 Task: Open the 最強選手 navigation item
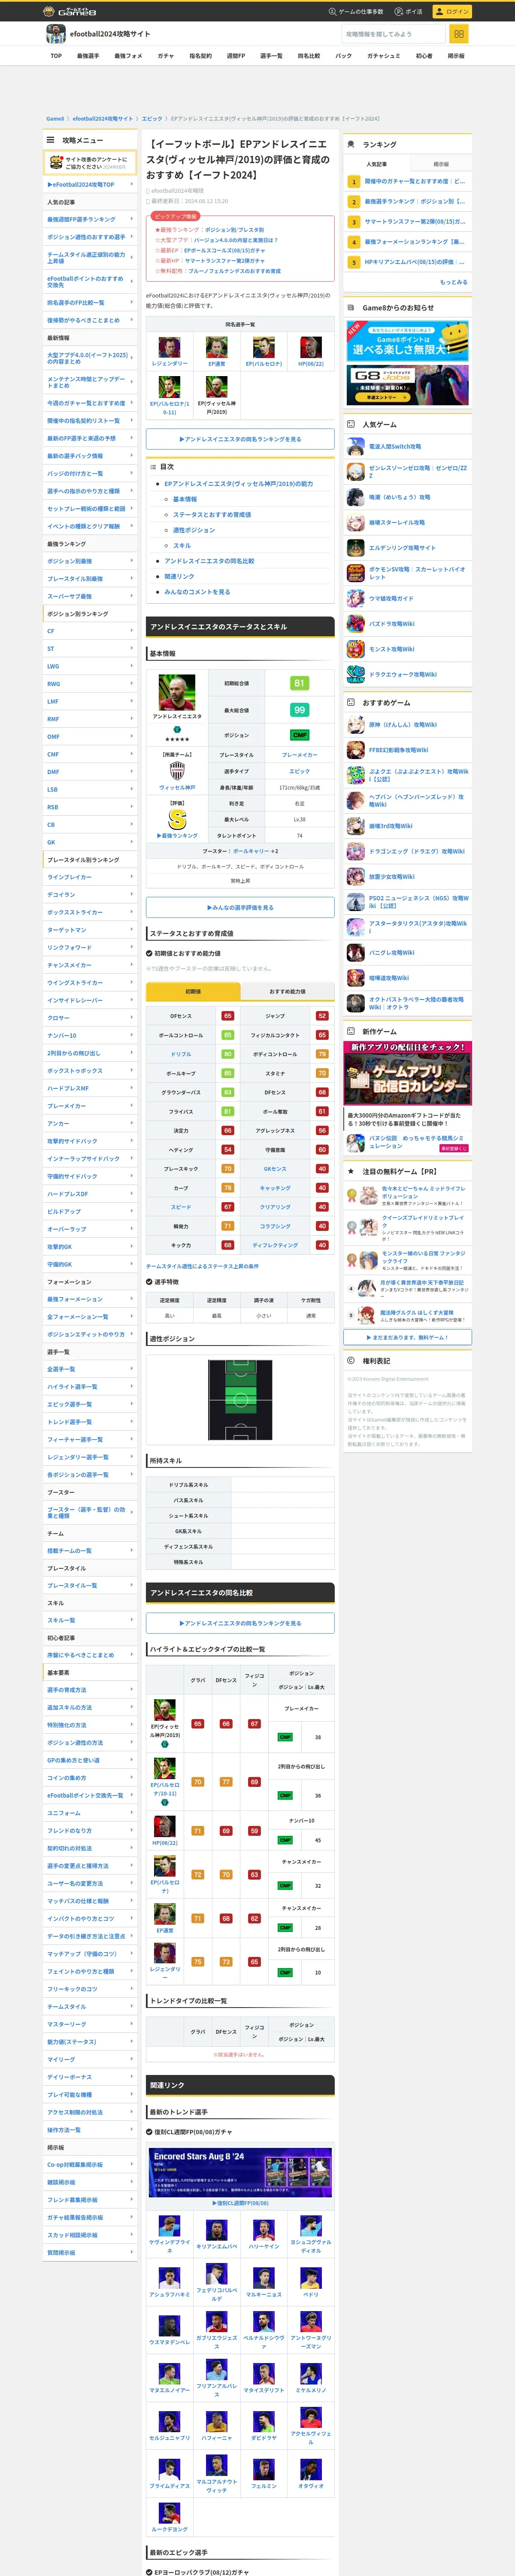point(88,56)
